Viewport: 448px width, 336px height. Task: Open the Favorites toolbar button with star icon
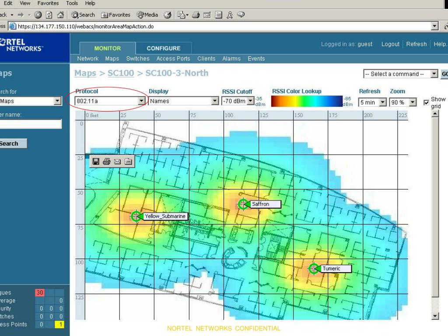point(115,15)
